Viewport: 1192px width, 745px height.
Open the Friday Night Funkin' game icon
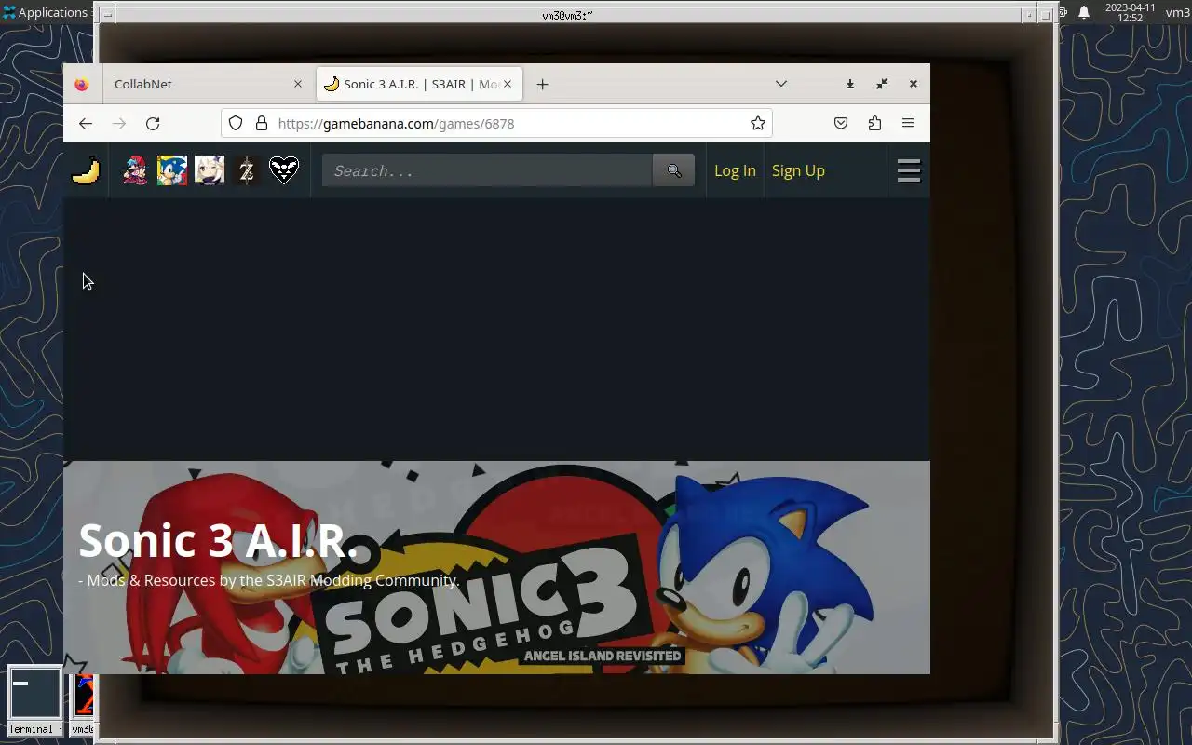pyautogui.click(x=135, y=170)
